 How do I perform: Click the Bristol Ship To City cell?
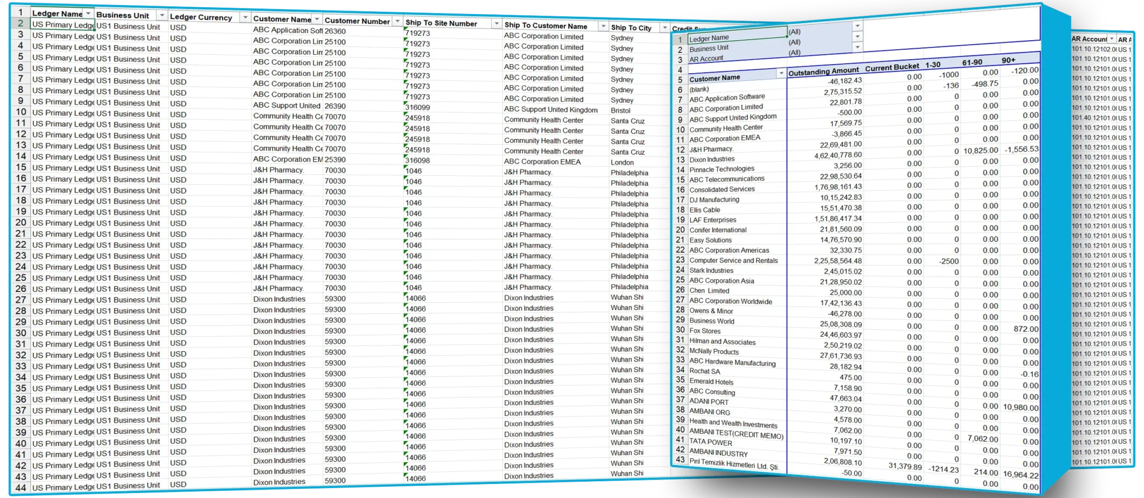(621, 111)
